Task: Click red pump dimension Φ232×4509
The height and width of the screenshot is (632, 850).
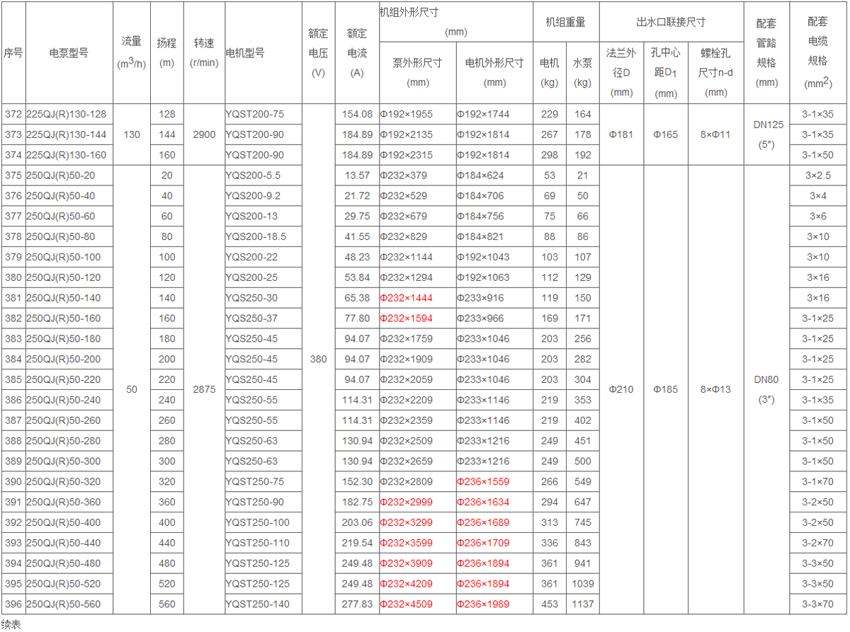Action: [406, 604]
